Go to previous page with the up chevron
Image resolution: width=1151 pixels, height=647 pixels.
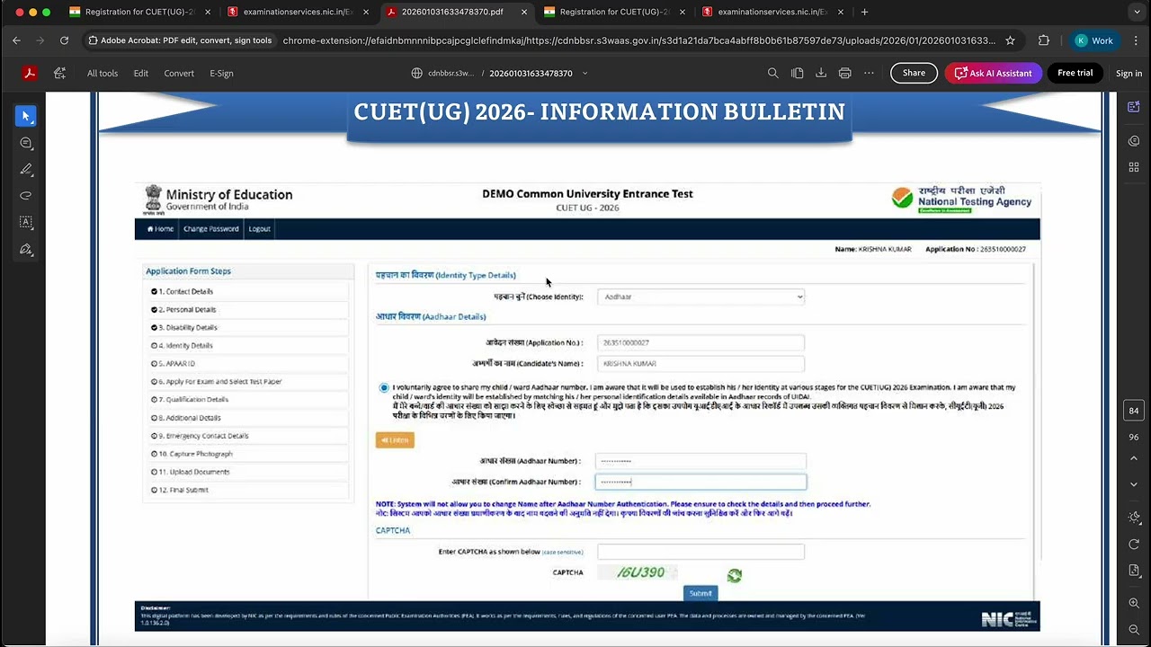1134,458
